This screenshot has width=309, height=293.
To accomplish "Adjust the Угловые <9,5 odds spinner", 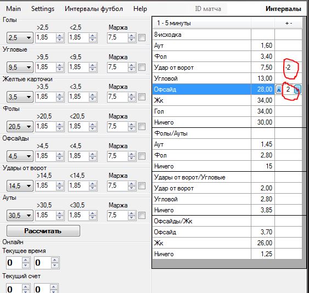I will (93, 67).
